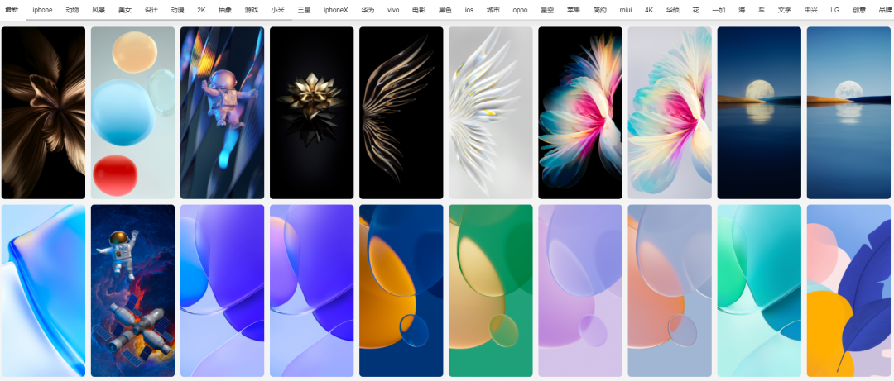The image size is (894, 381).
Task: Open the grey-blue and salmon bubbles wallpaper
Action: coord(670,290)
